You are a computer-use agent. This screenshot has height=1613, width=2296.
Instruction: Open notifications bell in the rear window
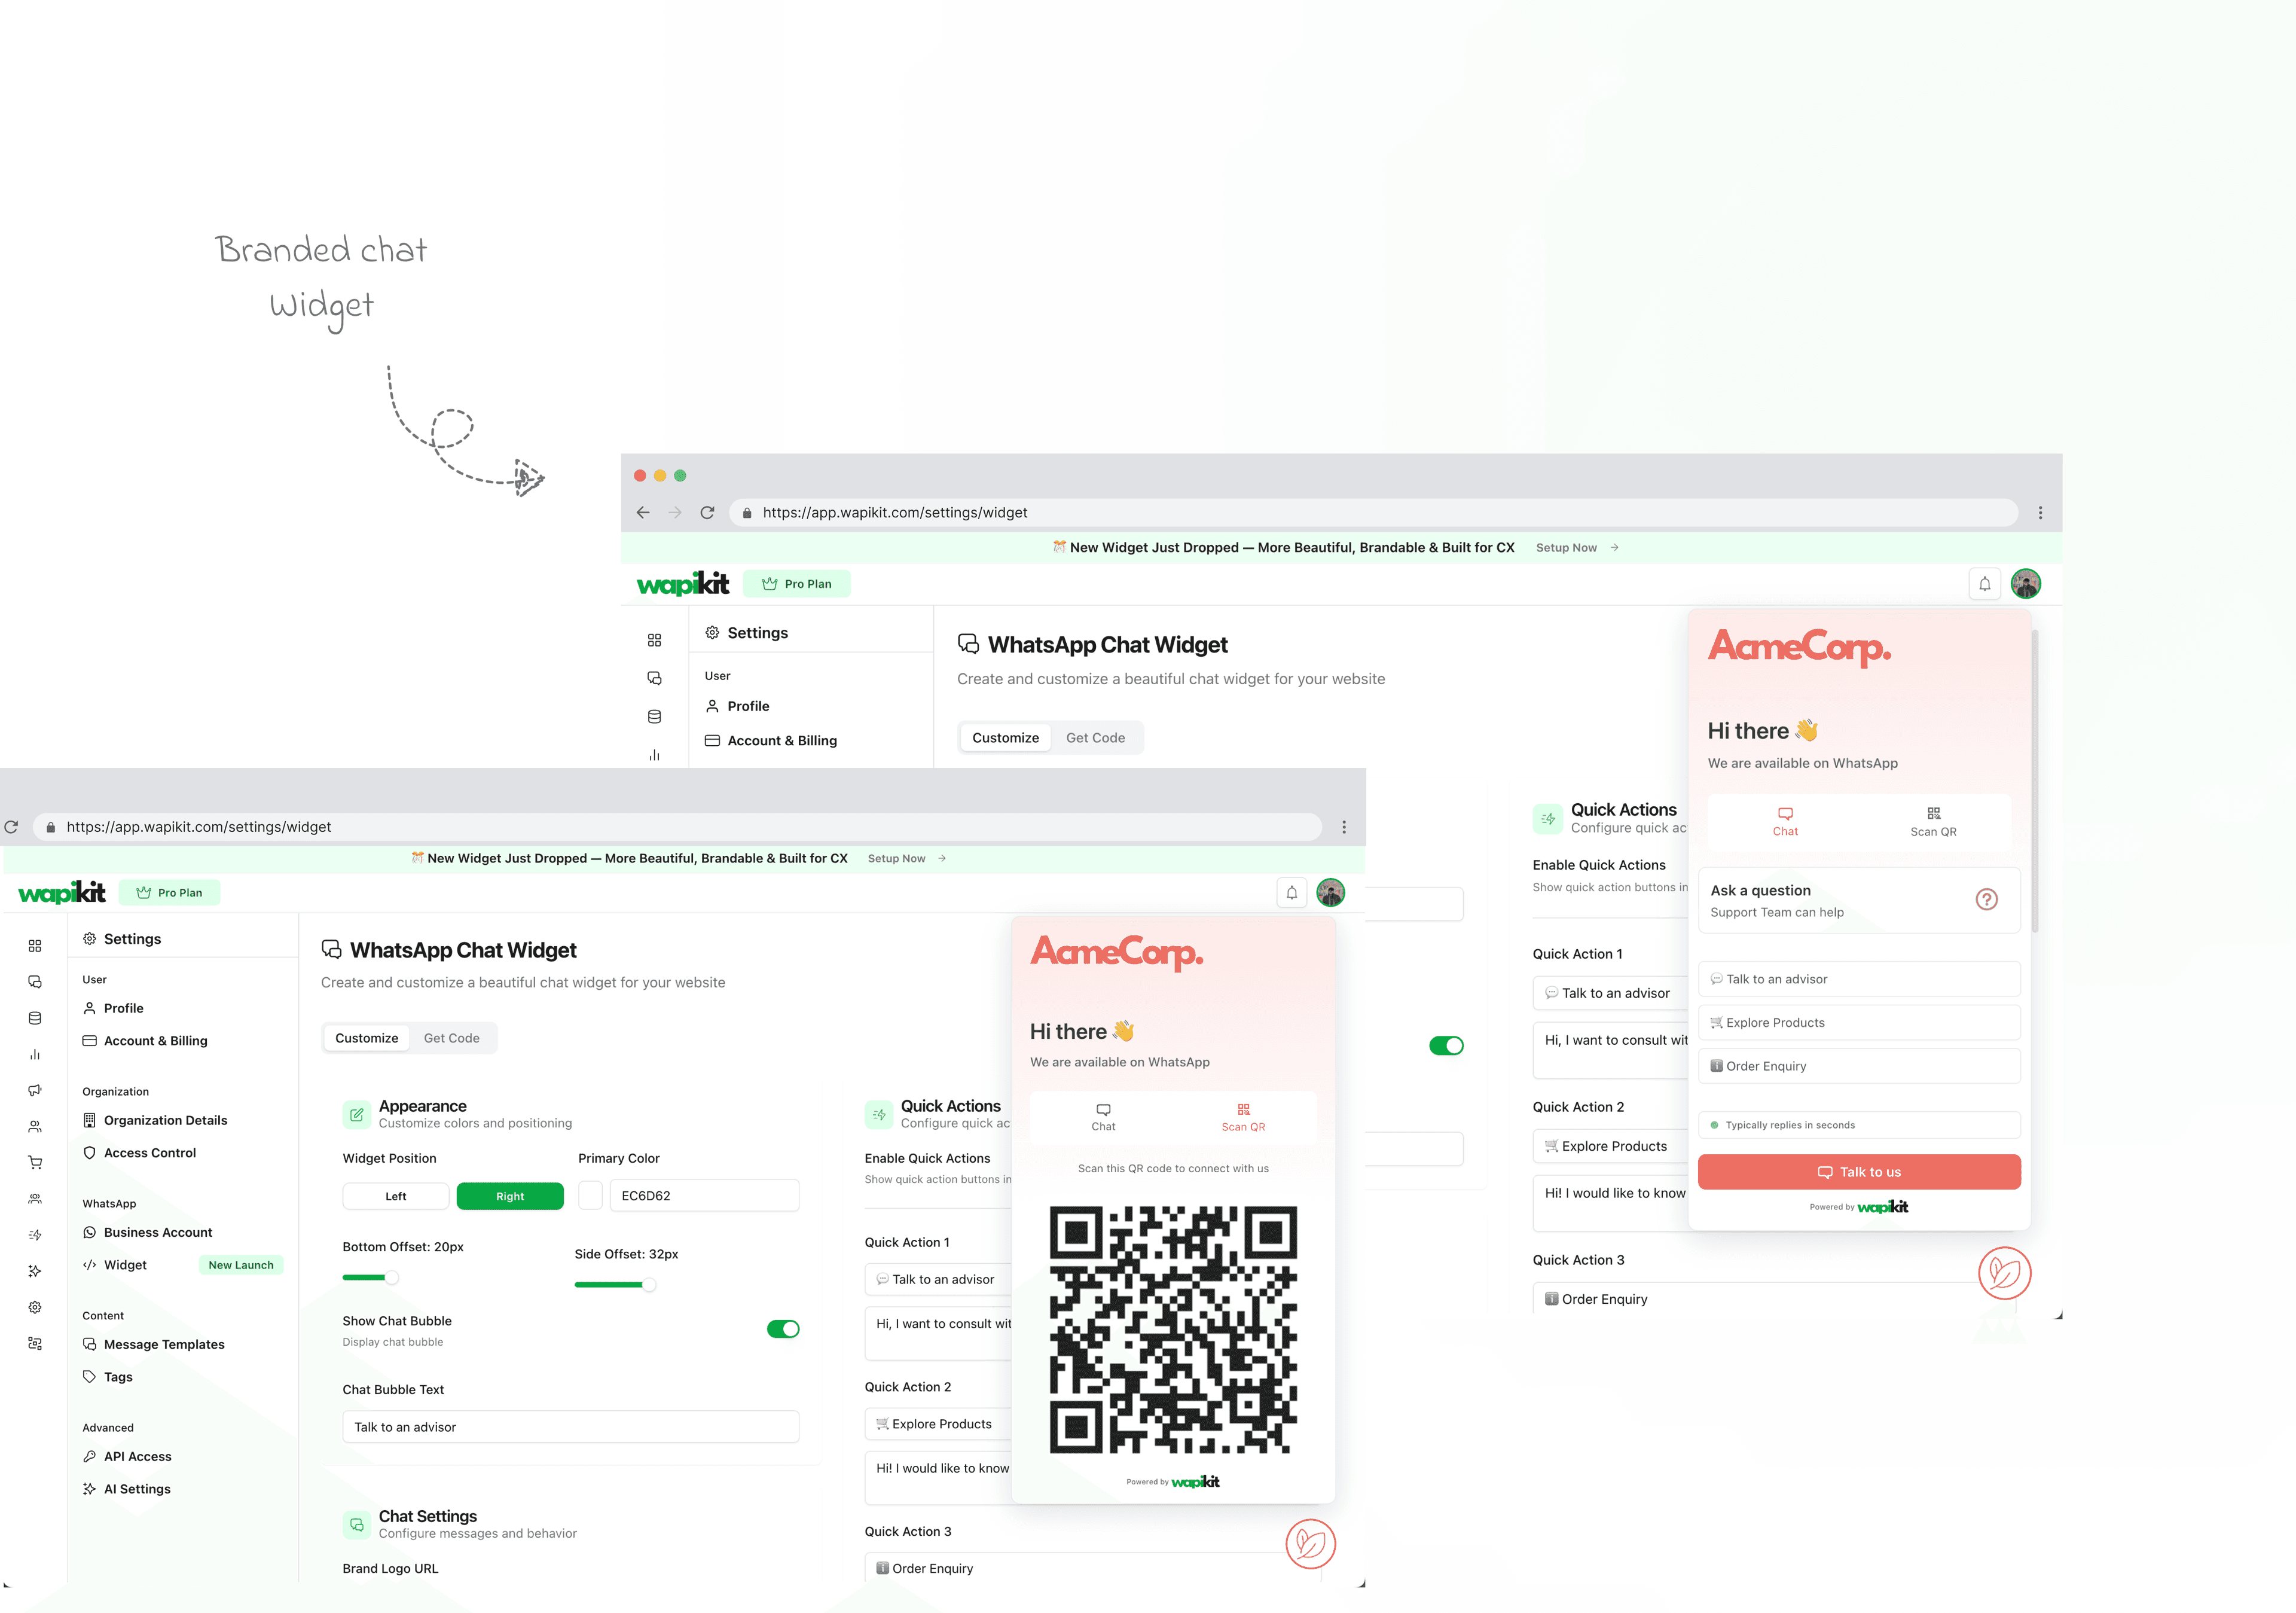[x=1985, y=584]
